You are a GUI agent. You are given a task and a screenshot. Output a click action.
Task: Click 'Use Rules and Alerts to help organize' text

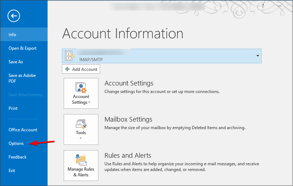pyautogui.click(x=182, y=167)
